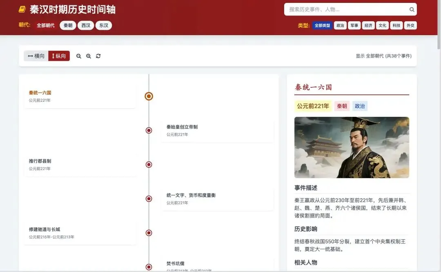Filter by 西汉 dynasty
441x272 pixels.
click(86, 25)
